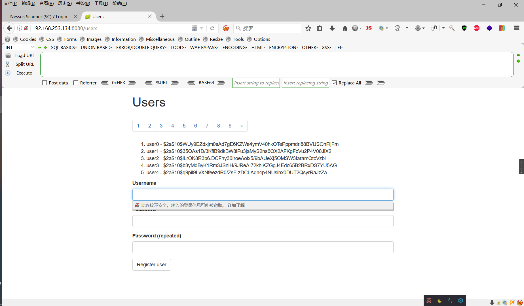Close the Users tab
The image size is (524, 306).
click(150, 16)
